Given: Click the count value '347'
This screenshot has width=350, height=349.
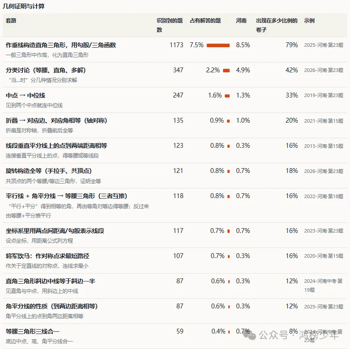Looking at the screenshot, I should tap(178, 70).
